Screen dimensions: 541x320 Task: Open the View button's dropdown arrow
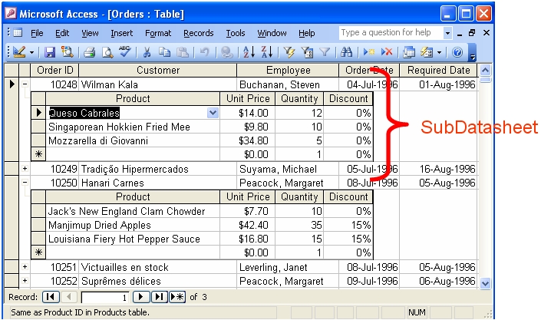[x=31, y=52]
